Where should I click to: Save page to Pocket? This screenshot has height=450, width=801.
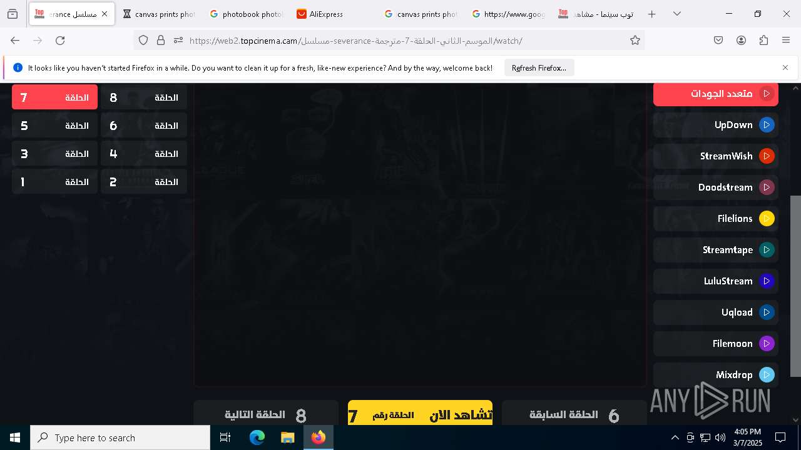pyautogui.click(x=718, y=40)
